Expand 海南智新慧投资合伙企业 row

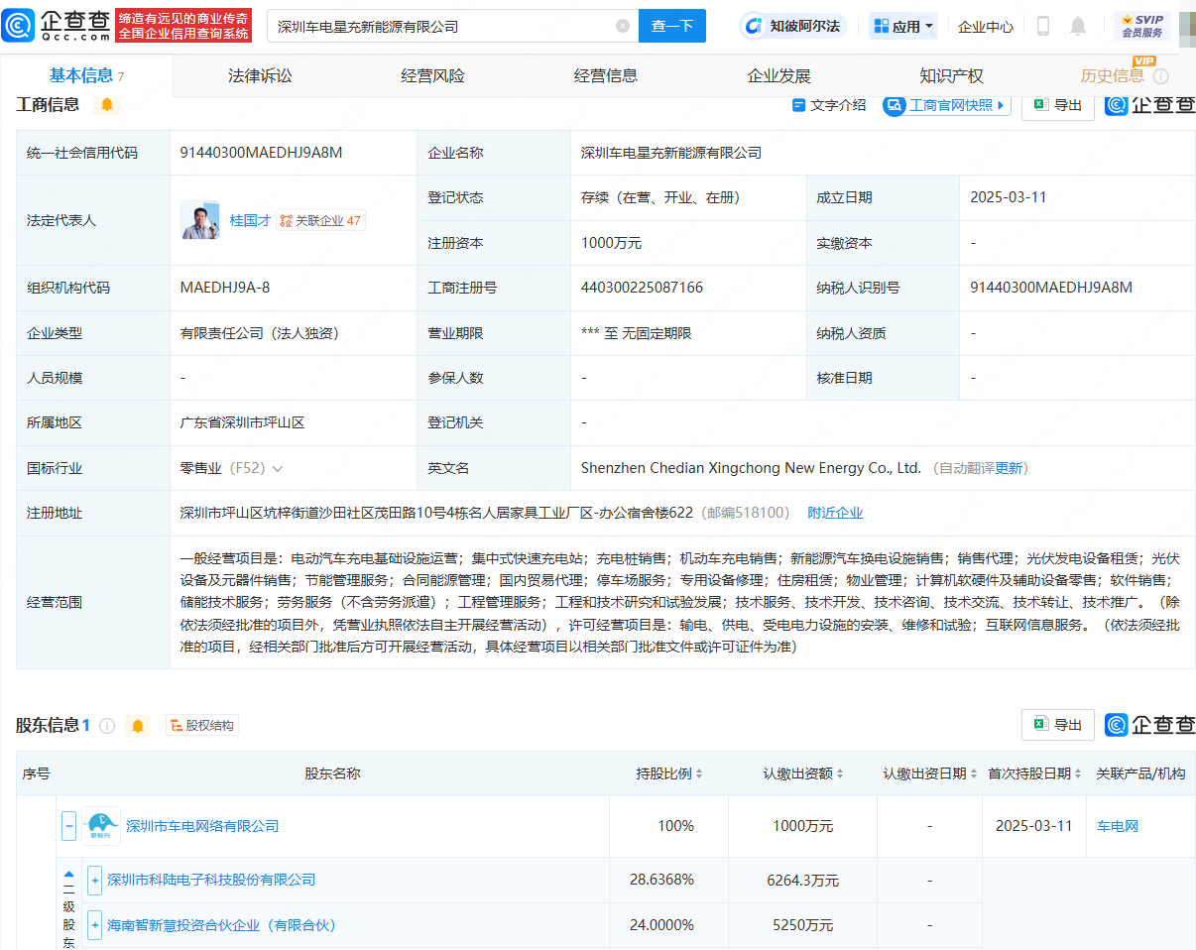pos(94,925)
